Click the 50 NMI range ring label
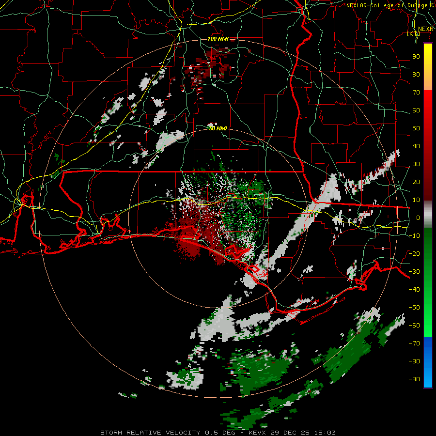This screenshot has width=436, height=436. 218,128
